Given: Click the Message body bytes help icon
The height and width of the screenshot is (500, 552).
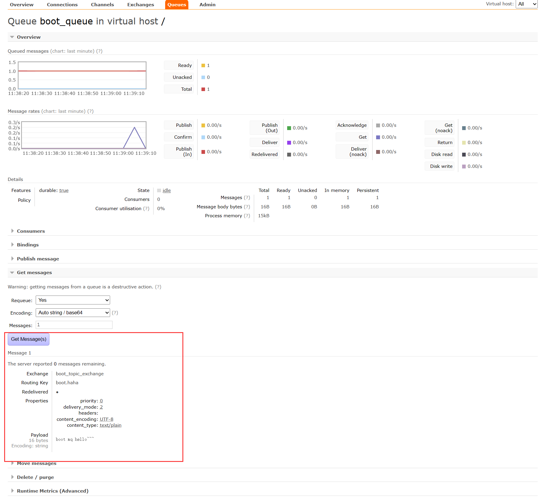Looking at the screenshot, I should click(247, 207).
